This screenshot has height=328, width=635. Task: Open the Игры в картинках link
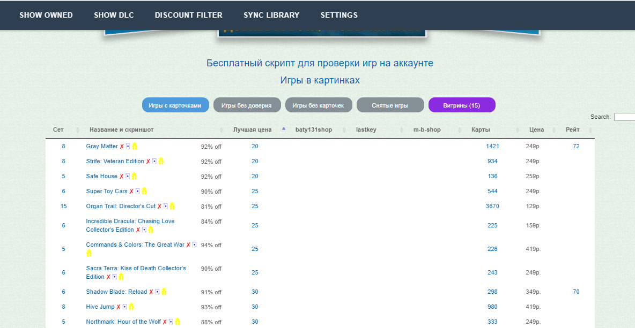pos(320,80)
